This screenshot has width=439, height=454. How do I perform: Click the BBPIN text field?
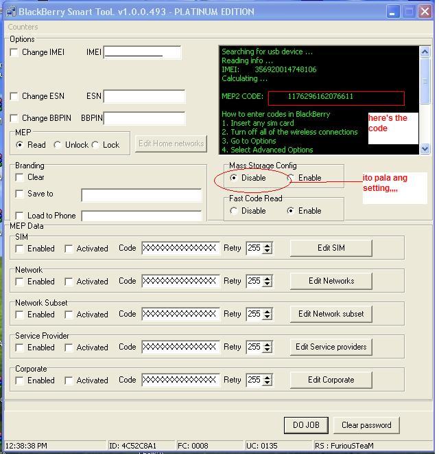click(144, 118)
